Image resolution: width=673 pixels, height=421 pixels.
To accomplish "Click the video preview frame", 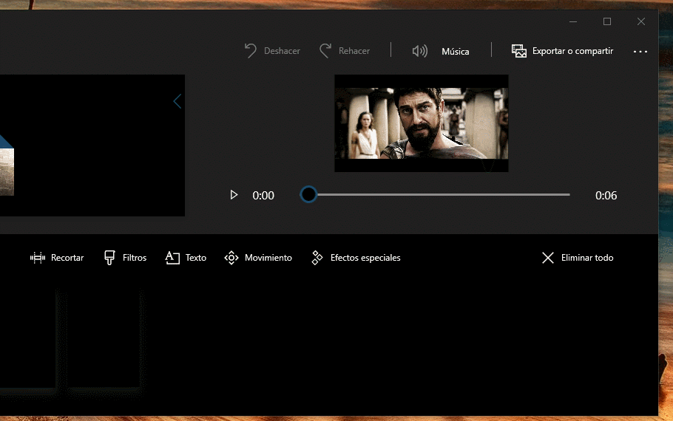I will [422, 123].
